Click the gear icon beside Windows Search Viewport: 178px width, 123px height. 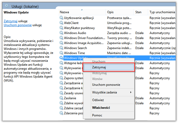tap(61, 48)
